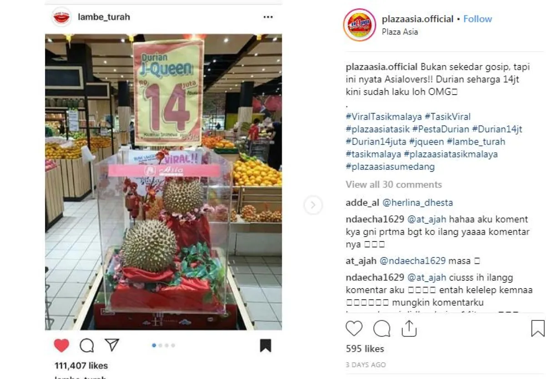Image resolution: width=546 pixels, height=379 pixels.
Task: Expand View all 30 comments
Action: pyautogui.click(x=394, y=185)
